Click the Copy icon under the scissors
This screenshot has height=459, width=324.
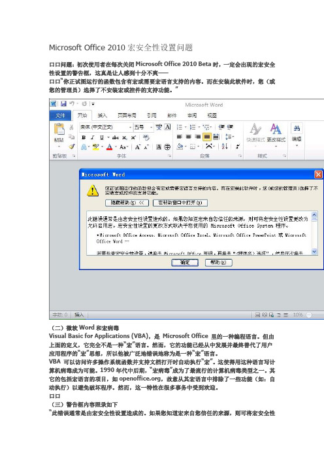(71, 137)
